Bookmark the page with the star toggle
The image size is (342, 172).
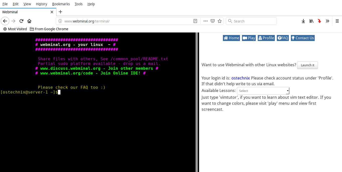click(x=219, y=21)
